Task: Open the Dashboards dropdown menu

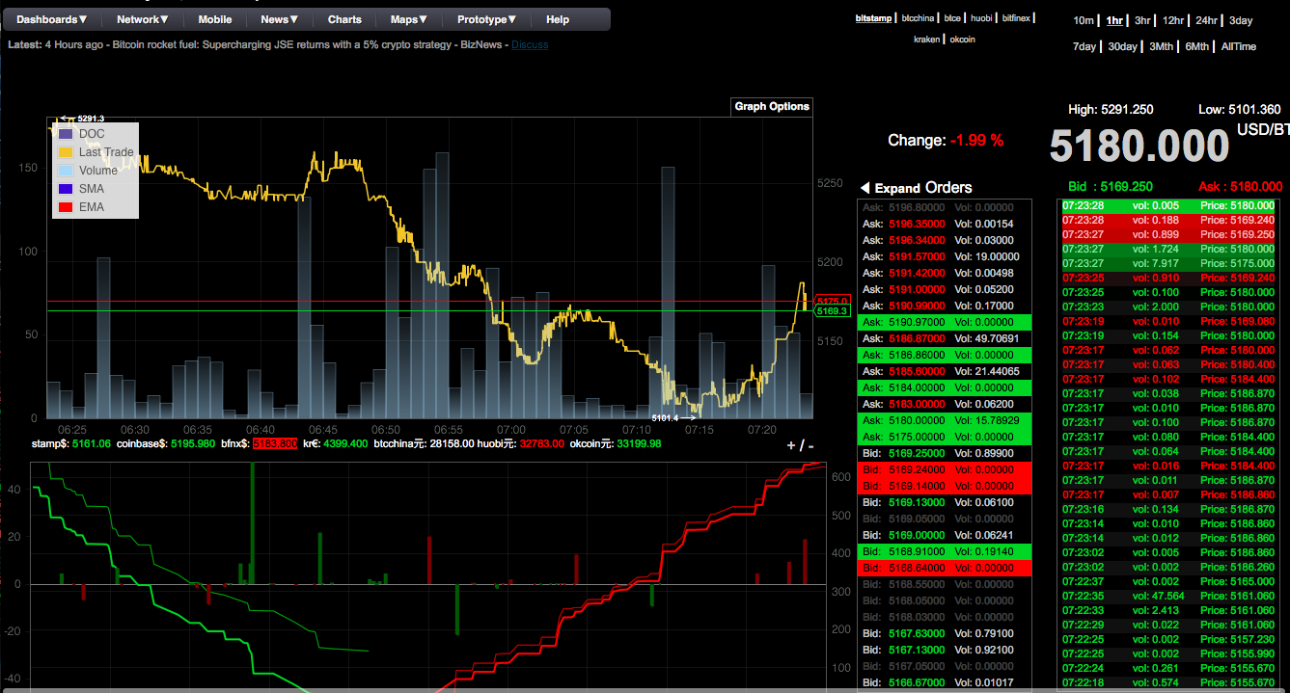Action: [x=52, y=19]
